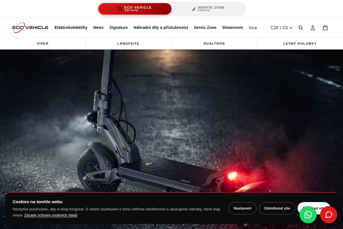Screen dimensions: 343x229
Task: Select the VIPER brand tab
Action: (x=43, y=44)
